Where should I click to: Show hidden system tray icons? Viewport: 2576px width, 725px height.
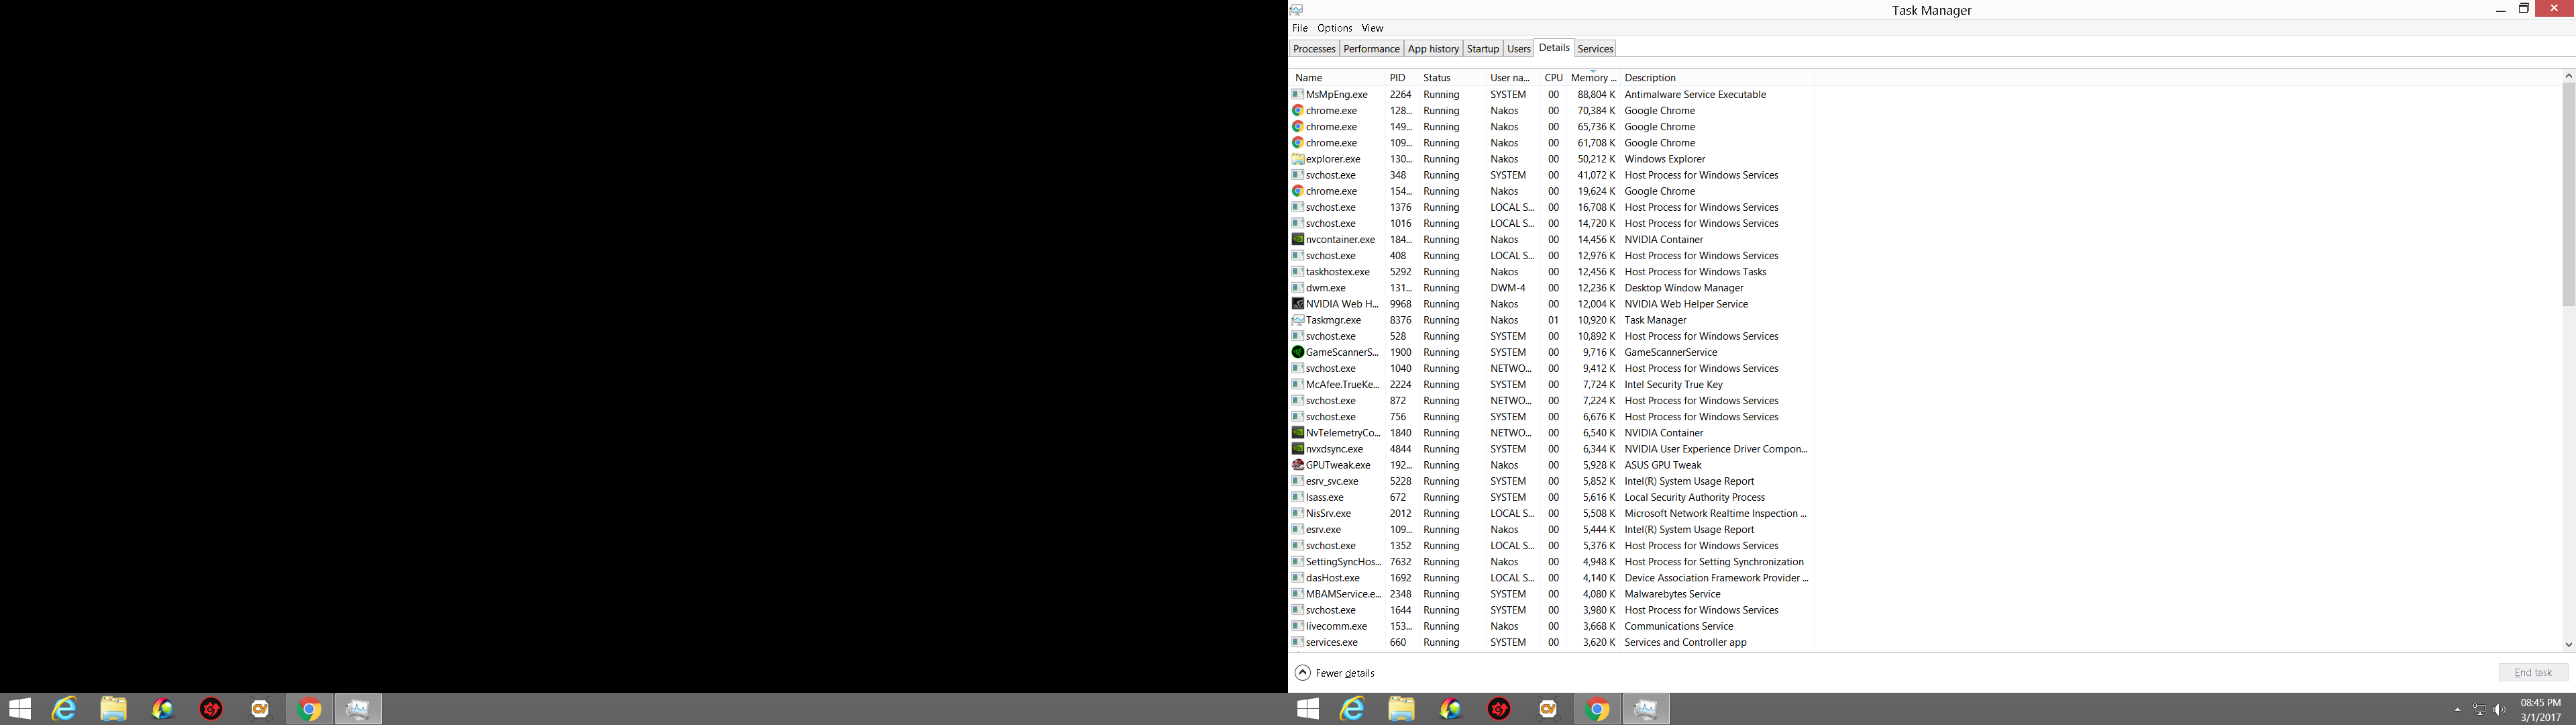click(2457, 709)
